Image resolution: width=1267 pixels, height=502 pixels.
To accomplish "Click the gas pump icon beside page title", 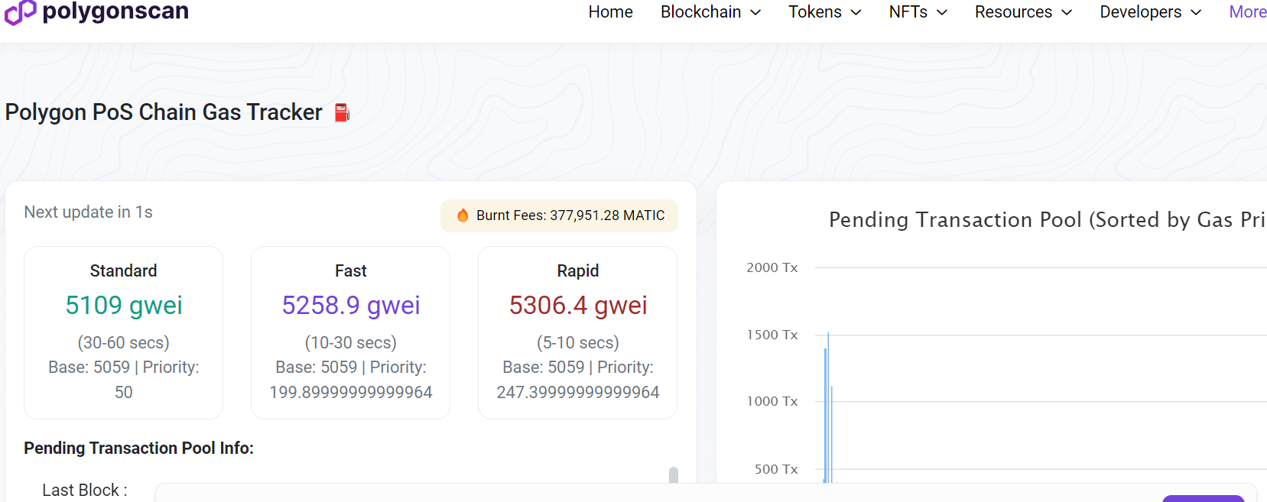I will pyautogui.click(x=341, y=112).
